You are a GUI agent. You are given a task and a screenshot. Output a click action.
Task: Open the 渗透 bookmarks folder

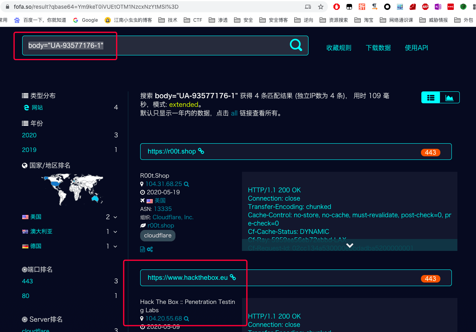click(218, 20)
